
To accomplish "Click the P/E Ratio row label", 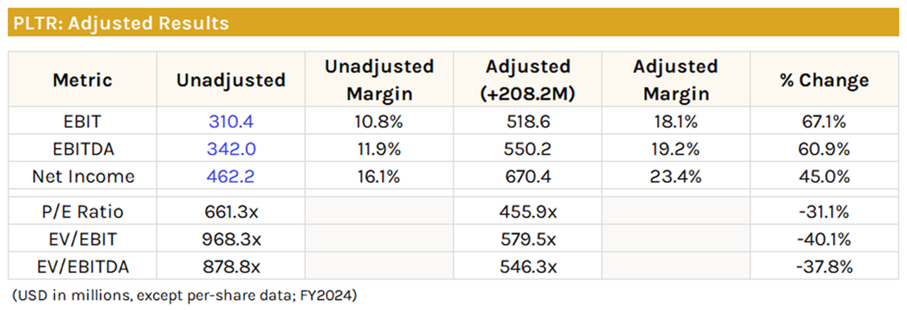I will pyautogui.click(x=82, y=212).
